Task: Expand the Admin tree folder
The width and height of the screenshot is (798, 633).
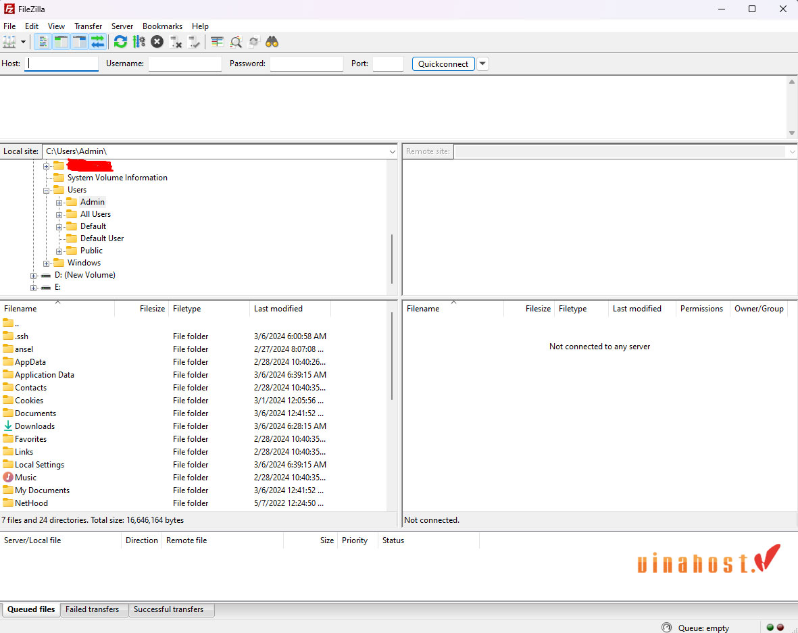Action: click(x=59, y=203)
